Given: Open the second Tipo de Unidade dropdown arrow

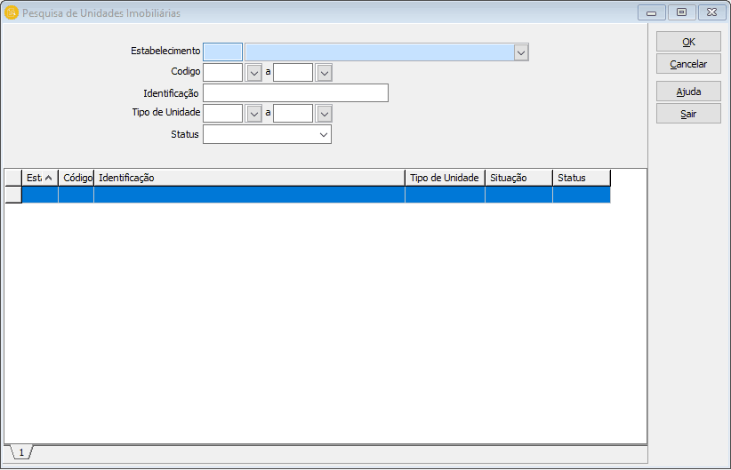Looking at the screenshot, I should [x=325, y=114].
